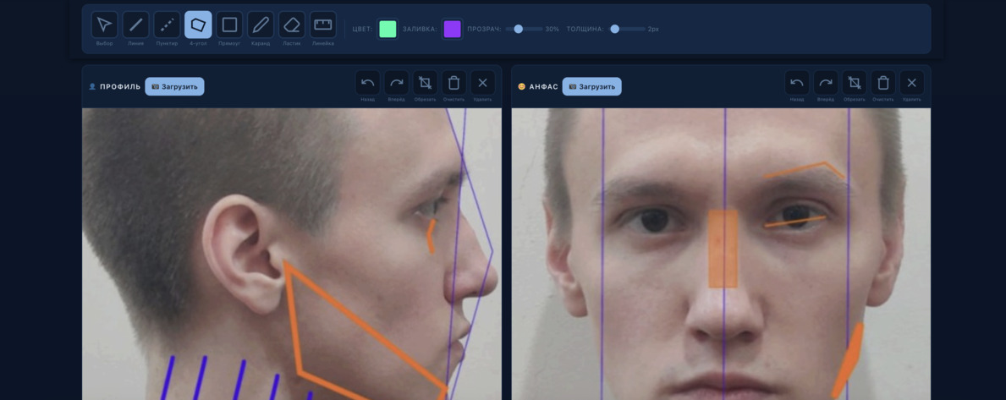
Task: Select the Линейка ruler tool
Action: tap(322, 25)
